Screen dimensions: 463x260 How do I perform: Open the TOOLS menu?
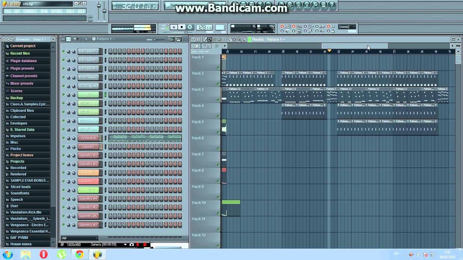(70, 11)
